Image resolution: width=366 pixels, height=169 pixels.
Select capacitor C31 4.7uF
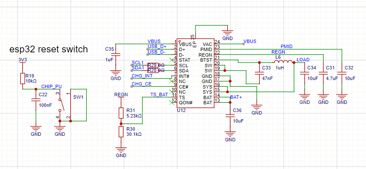[x=323, y=73]
